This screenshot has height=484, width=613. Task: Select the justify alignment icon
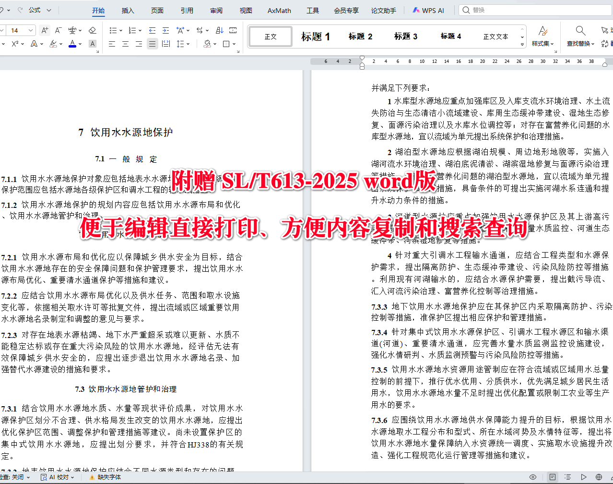tap(153, 43)
